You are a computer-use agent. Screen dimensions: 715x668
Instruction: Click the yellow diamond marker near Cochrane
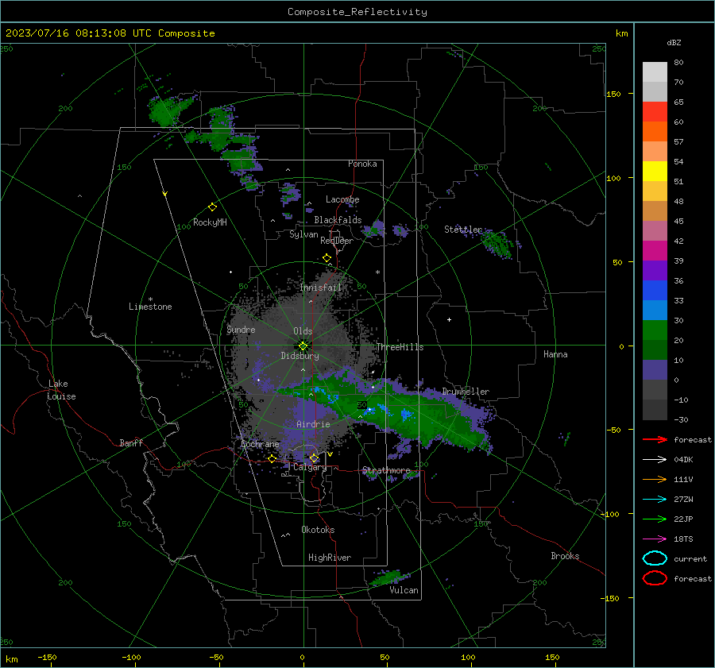click(x=272, y=458)
